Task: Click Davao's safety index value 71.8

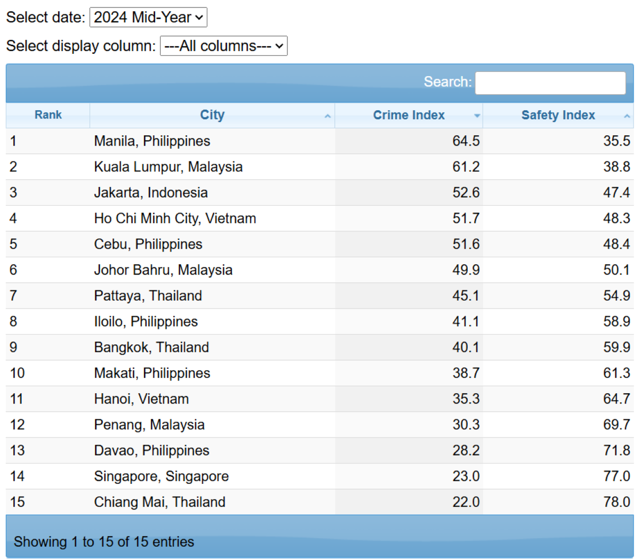Action: tap(617, 450)
